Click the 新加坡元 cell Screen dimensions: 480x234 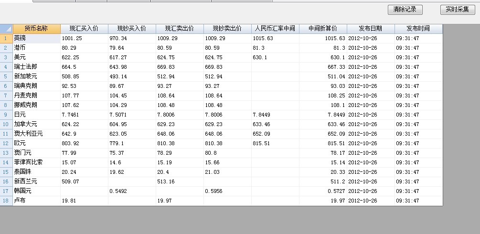click(37, 76)
